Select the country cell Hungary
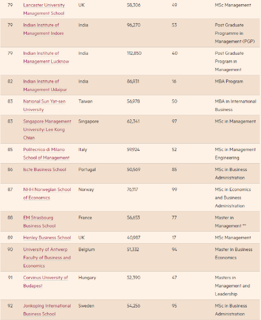261x320 pixels. pyautogui.click(x=88, y=278)
